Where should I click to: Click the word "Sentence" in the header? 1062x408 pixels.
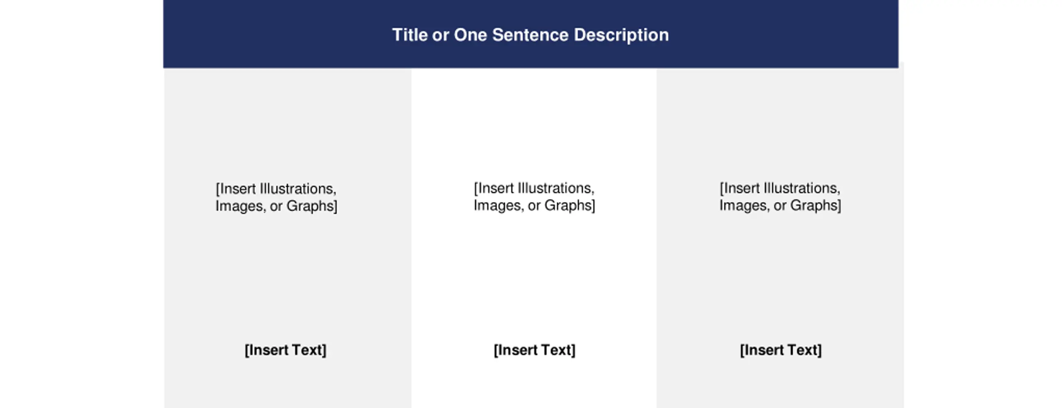click(x=530, y=35)
